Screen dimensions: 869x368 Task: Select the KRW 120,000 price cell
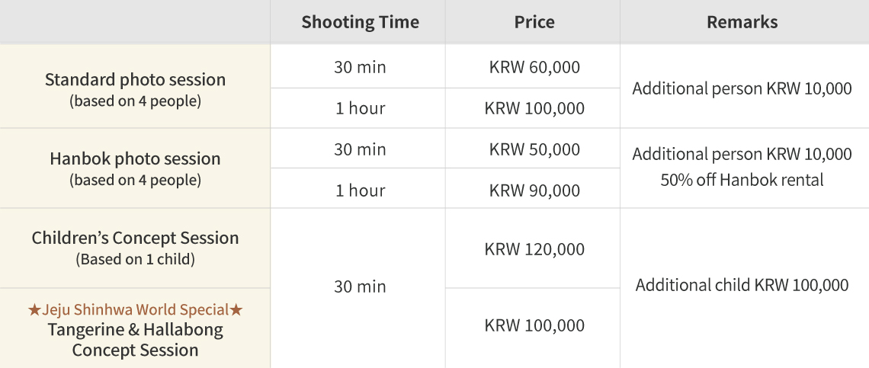(534, 249)
